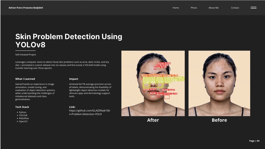Navigate to About Me
Image resolution: width=265 pixels, height=149 pixels.
(x=213, y=8)
